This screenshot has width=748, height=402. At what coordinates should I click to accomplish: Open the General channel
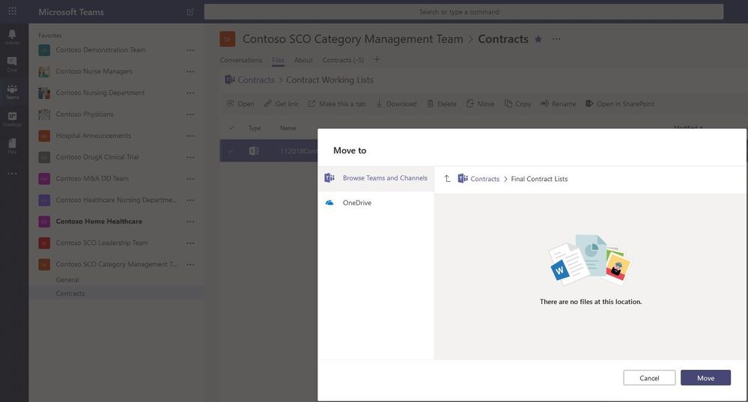(67, 280)
